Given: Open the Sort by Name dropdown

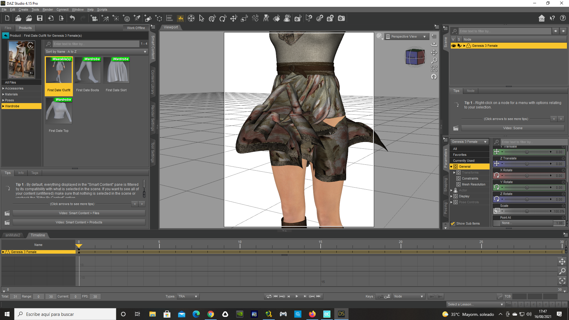Looking at the screenshot, I should (x=96, y=52).
